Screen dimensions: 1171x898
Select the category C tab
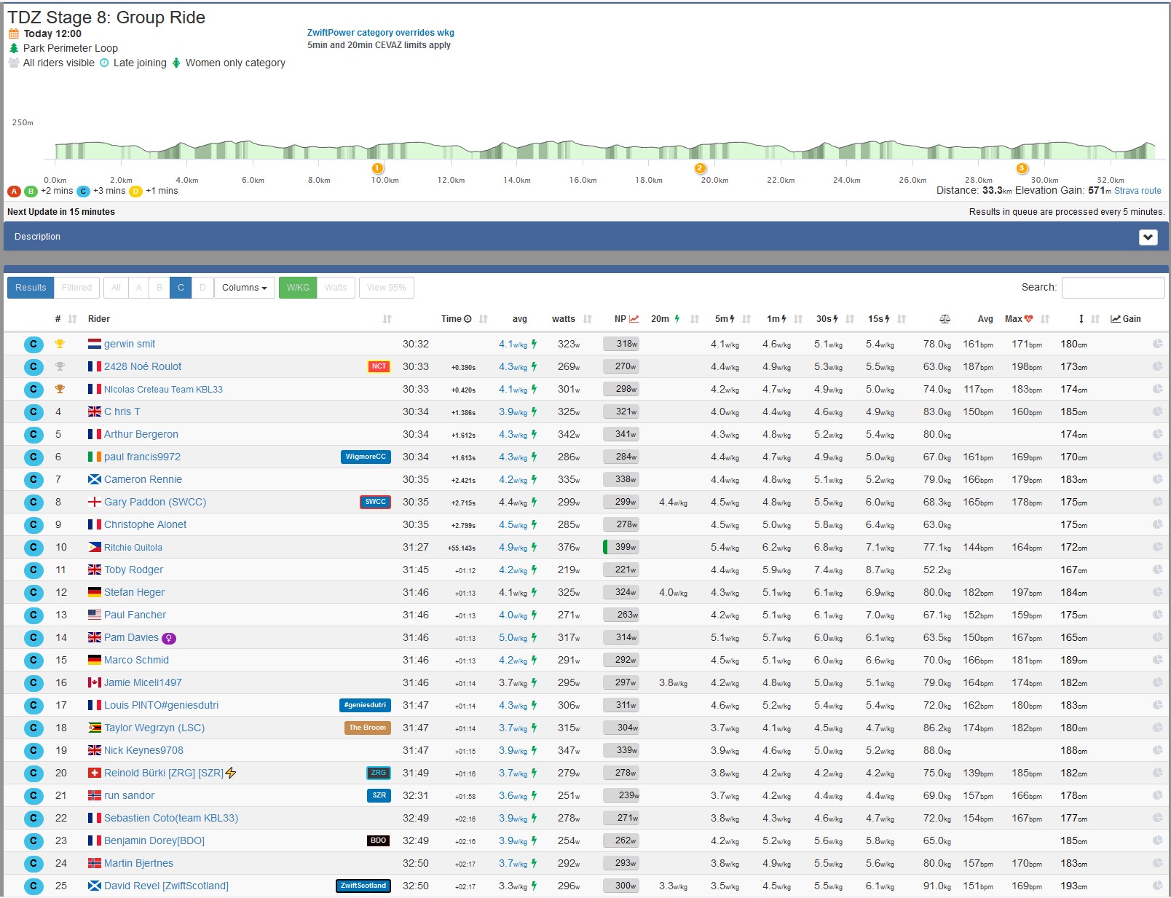[181, 288]
